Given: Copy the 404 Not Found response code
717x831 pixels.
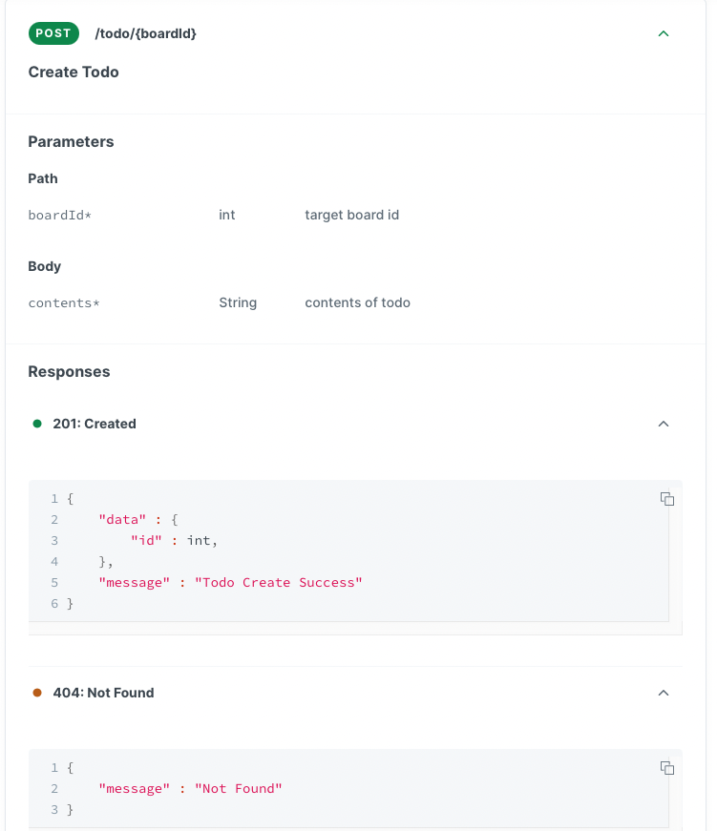Looking at the screenshot, I should coord(667,768).
